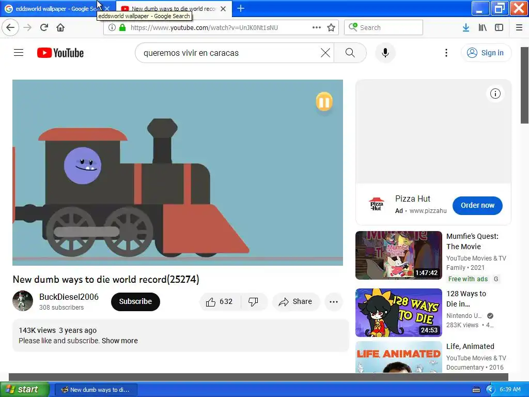
Task: Open the YouTube guide menu
Action: click(x=19, y=53)
